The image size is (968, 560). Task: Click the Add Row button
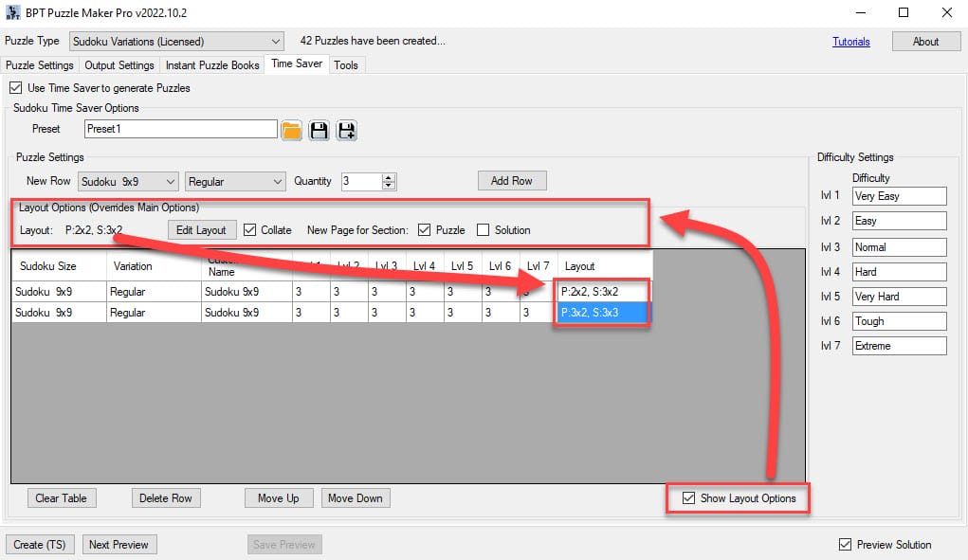(512, 181)
